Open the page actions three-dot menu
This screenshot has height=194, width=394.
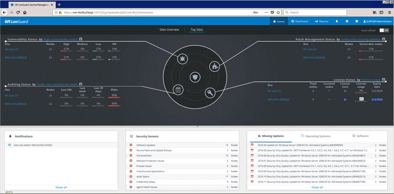pyautogui.click(x=266, y=12)
